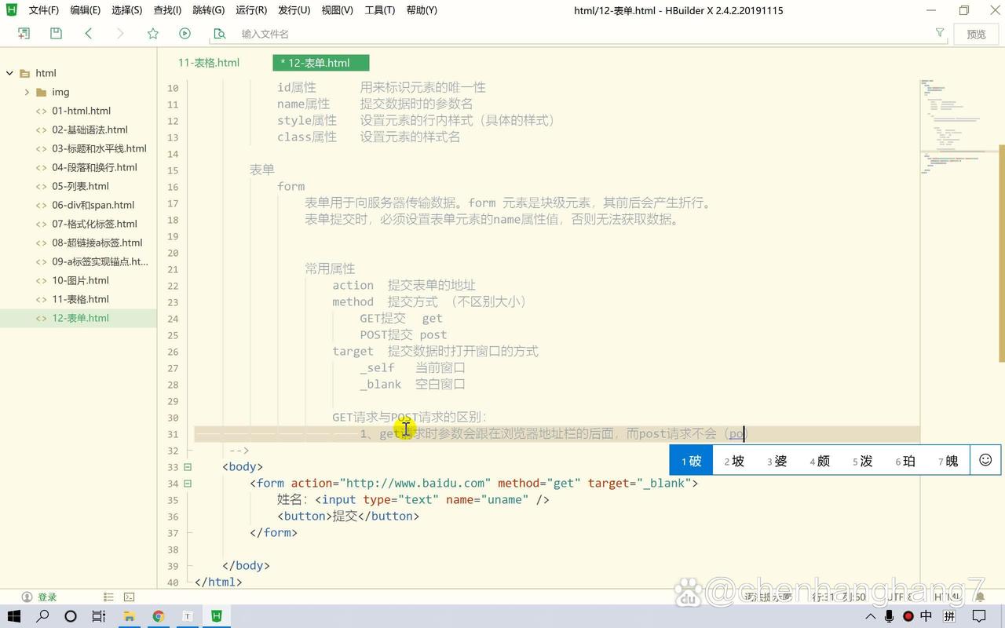1005x628 pixels.
Task: Open a new file with the new-file icon
Action: coord(24,33)
